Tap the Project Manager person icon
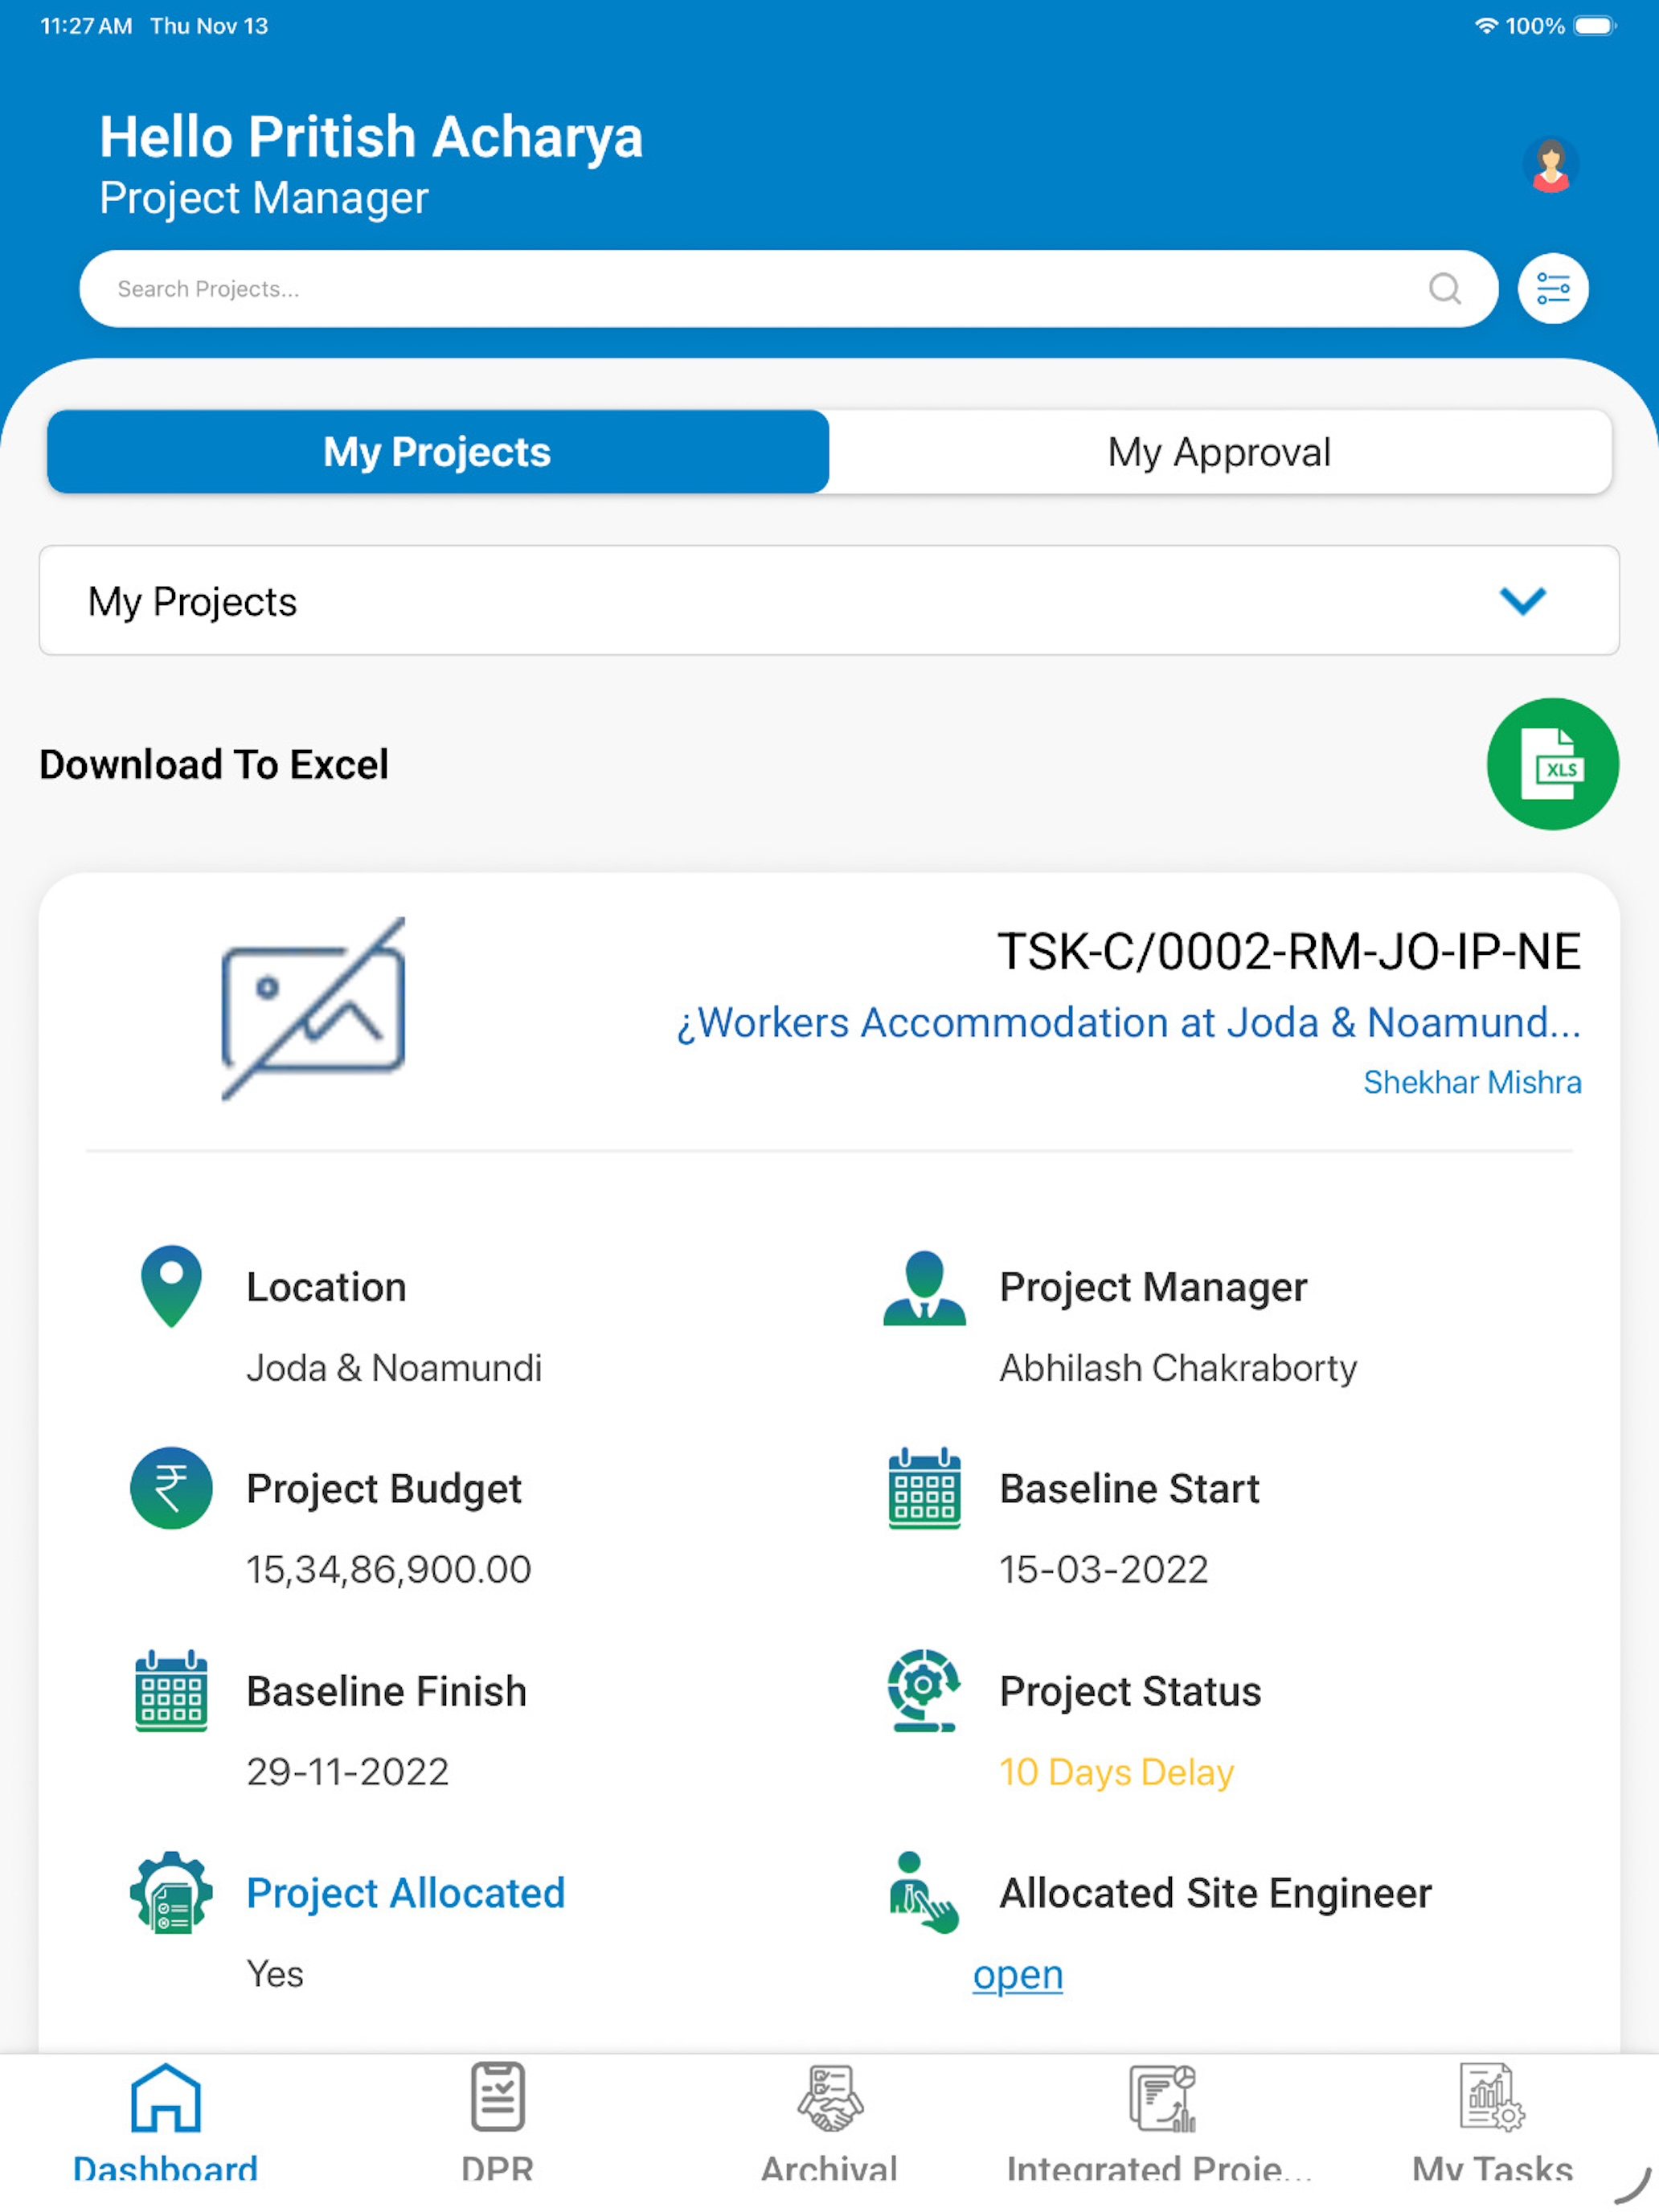This screenshot has width=1659, height=2212. coord(924,1287)
